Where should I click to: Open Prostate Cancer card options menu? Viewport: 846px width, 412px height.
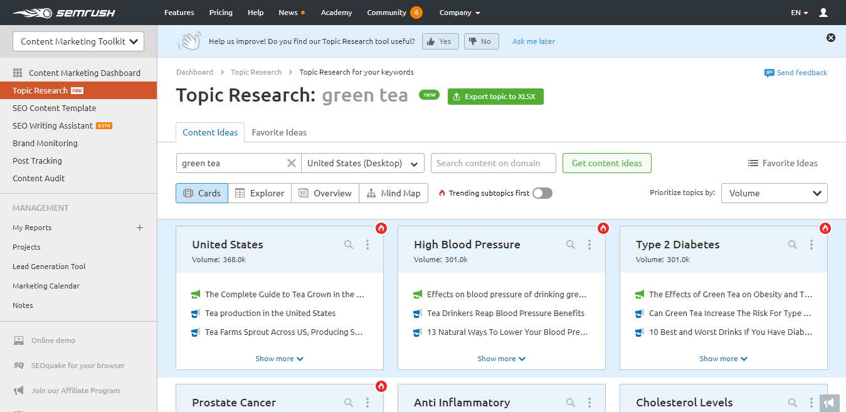[367, 403]
